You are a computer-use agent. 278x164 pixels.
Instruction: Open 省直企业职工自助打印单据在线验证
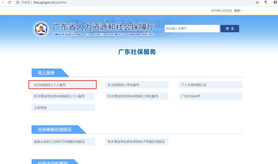pos(63,142)
